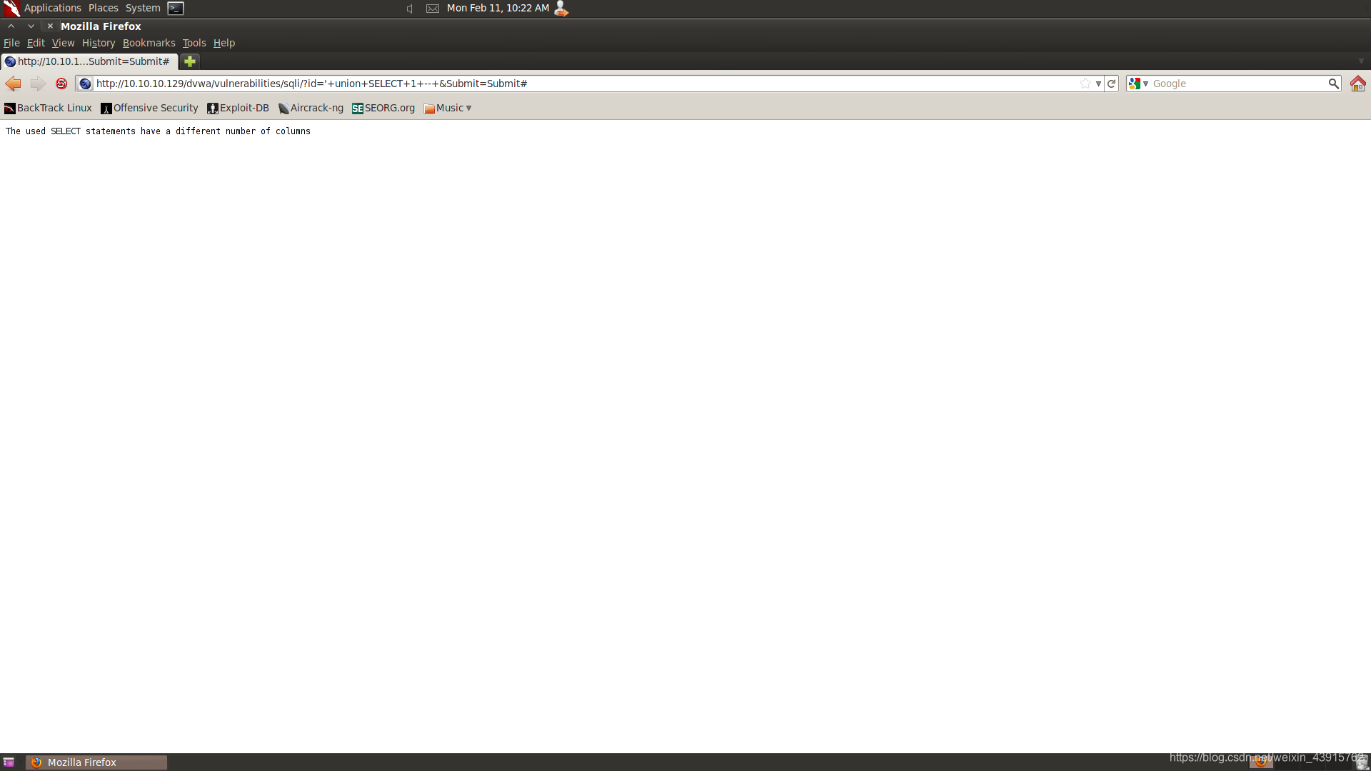The image size is (1371, 771).
Task: Toggle the Aircrack-ng bookmark item
Action: [x=310, y=107]
